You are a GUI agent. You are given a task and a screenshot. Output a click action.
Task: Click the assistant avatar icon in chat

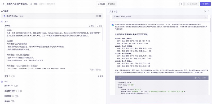[x=113, y=25]
